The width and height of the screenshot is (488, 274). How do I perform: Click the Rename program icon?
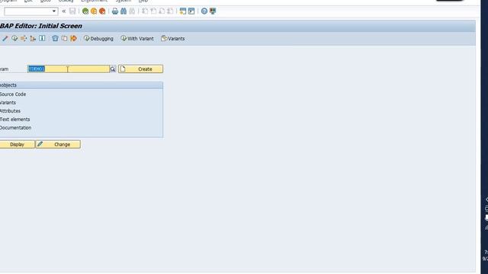click(73, 38)
